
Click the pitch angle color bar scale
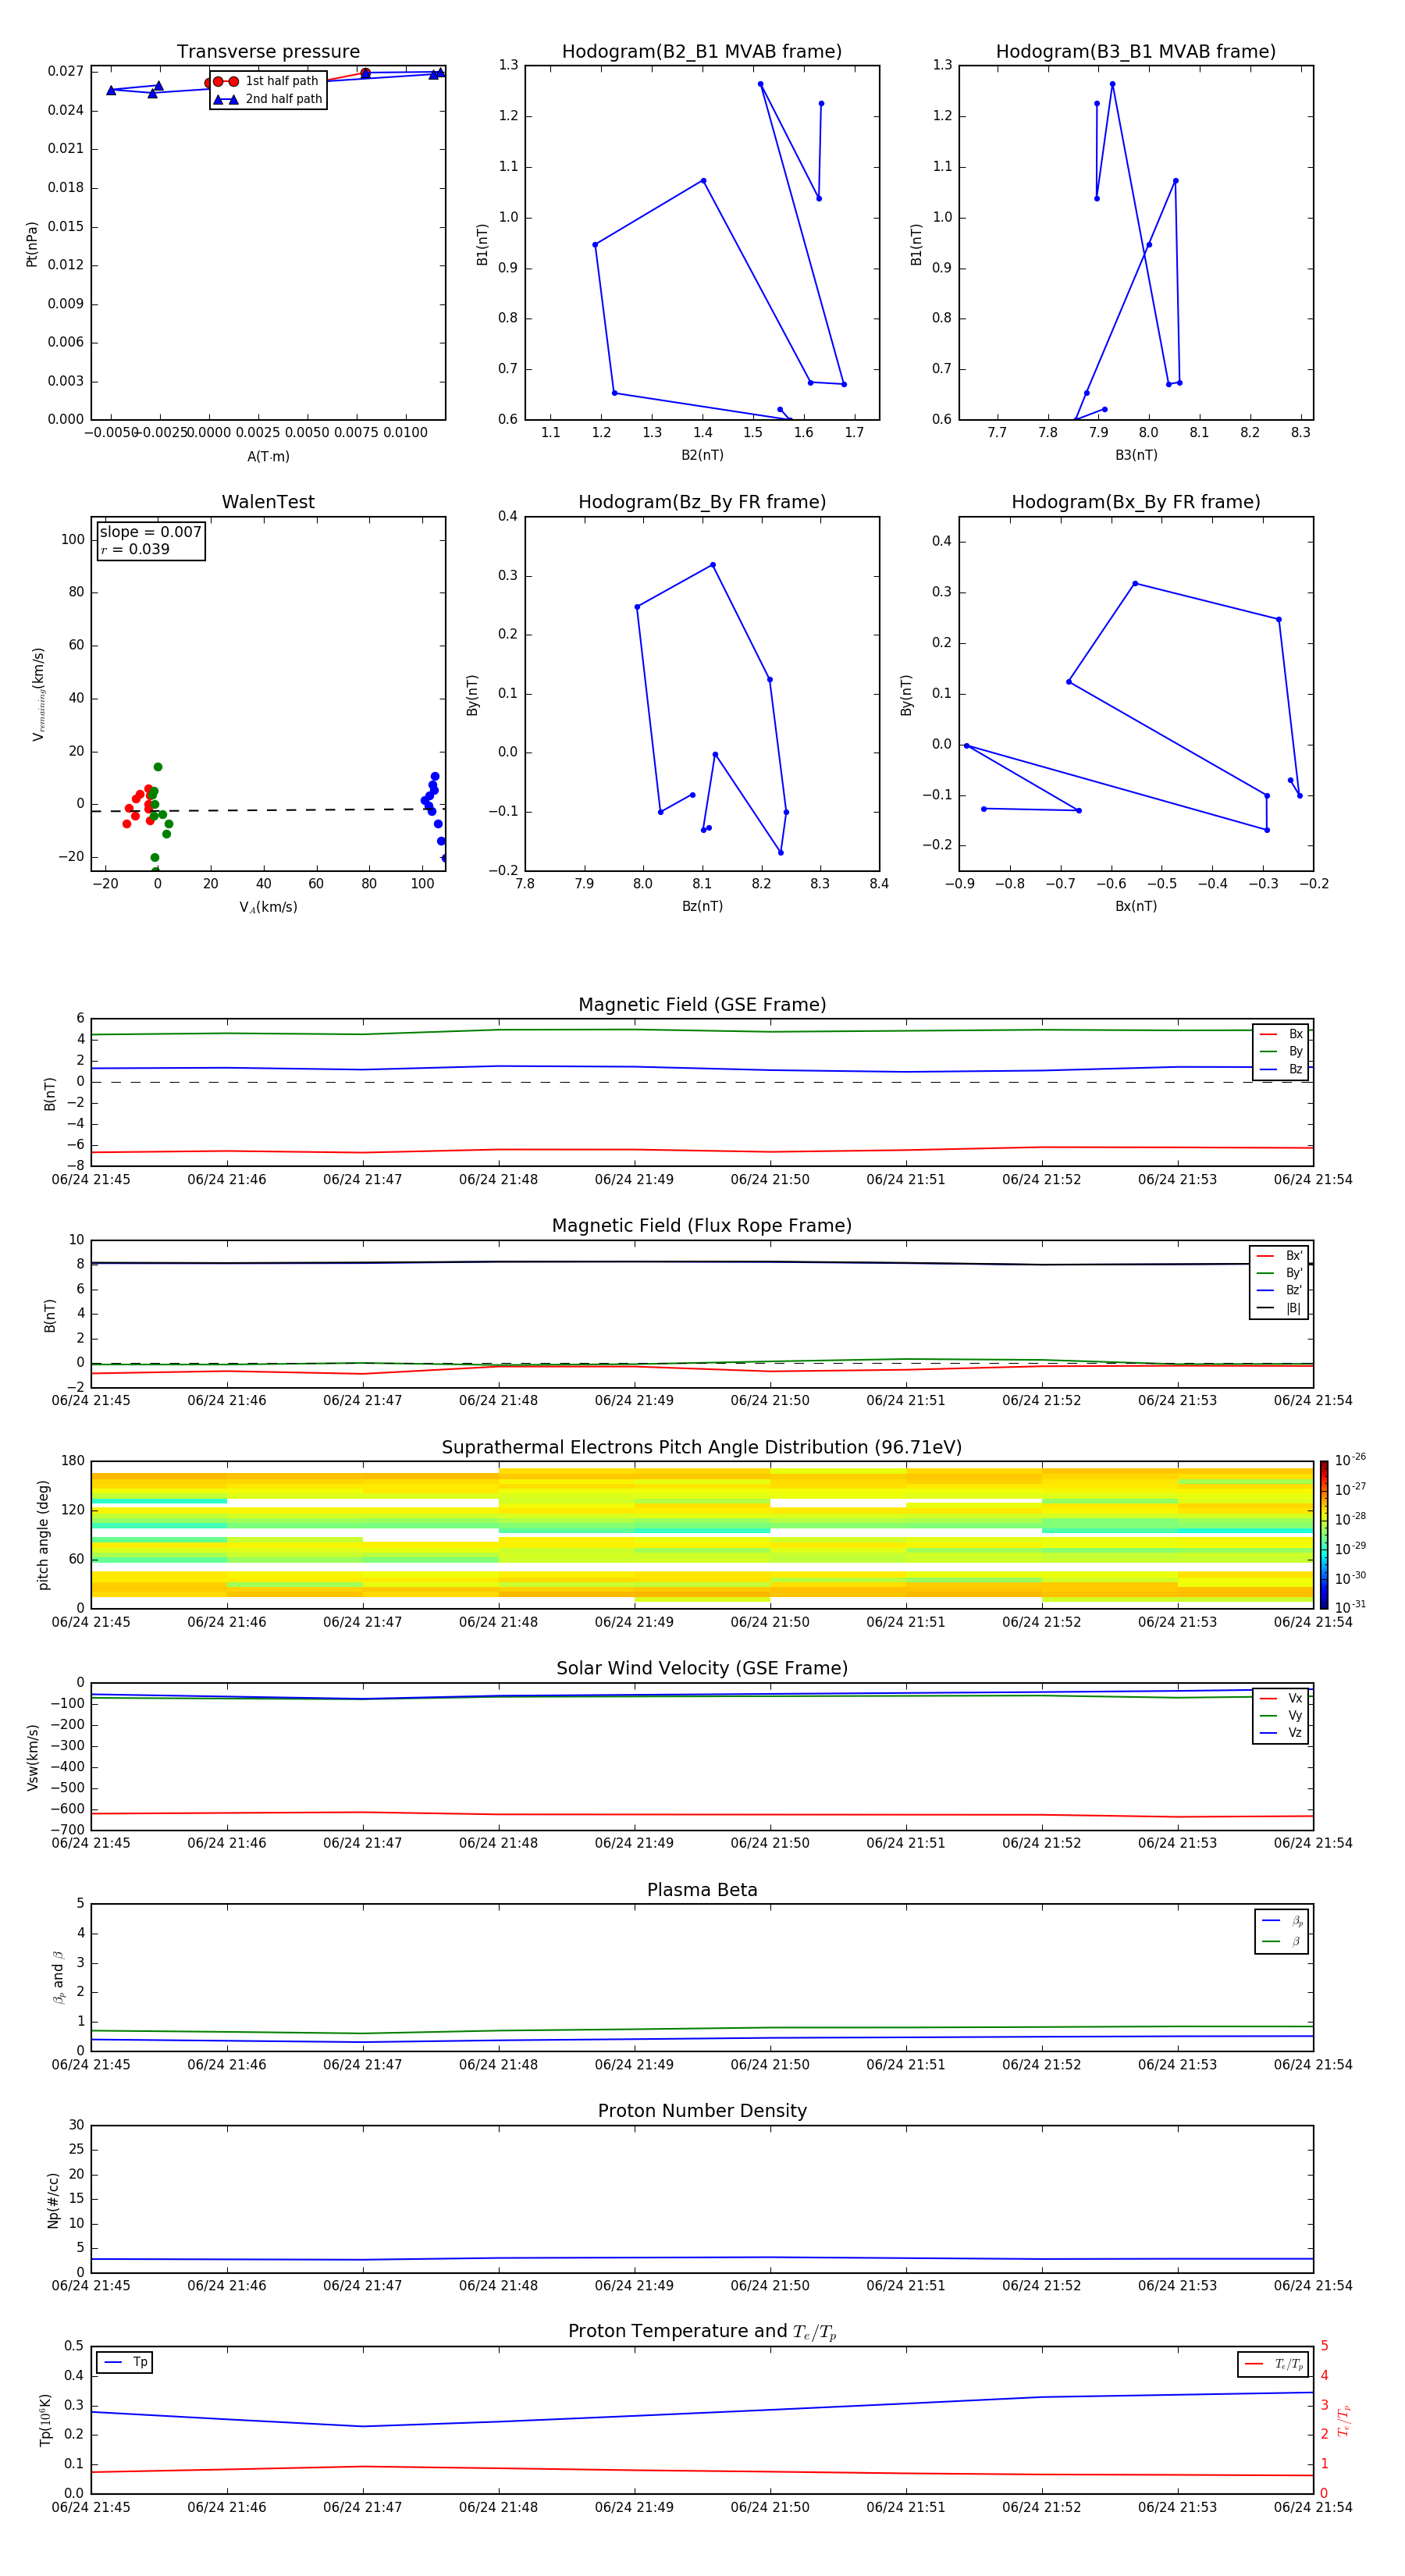(1324, 1534)
